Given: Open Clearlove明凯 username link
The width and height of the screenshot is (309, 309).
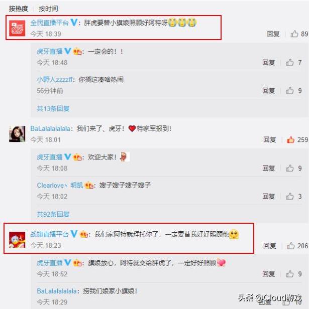Looking at the screenshot, I should 60,185.
